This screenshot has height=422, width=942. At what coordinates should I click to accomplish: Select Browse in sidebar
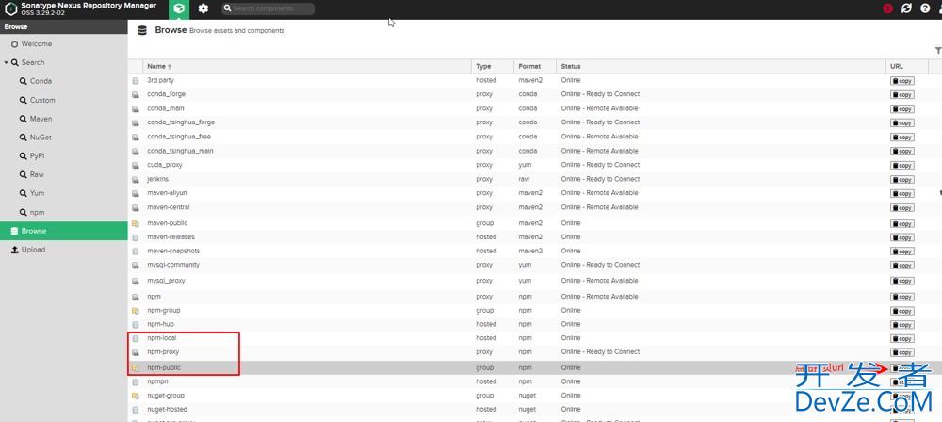click(x=64, y=231)
